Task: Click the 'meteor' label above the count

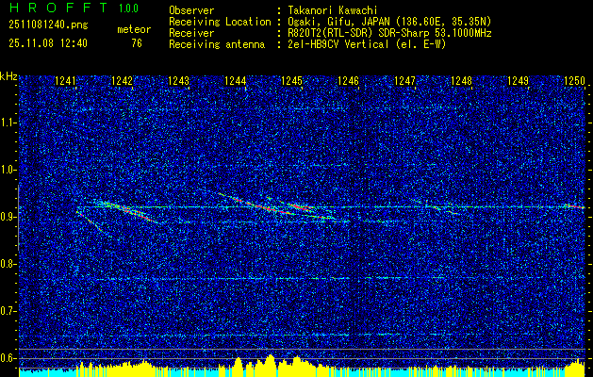Action: pos(134,29)
